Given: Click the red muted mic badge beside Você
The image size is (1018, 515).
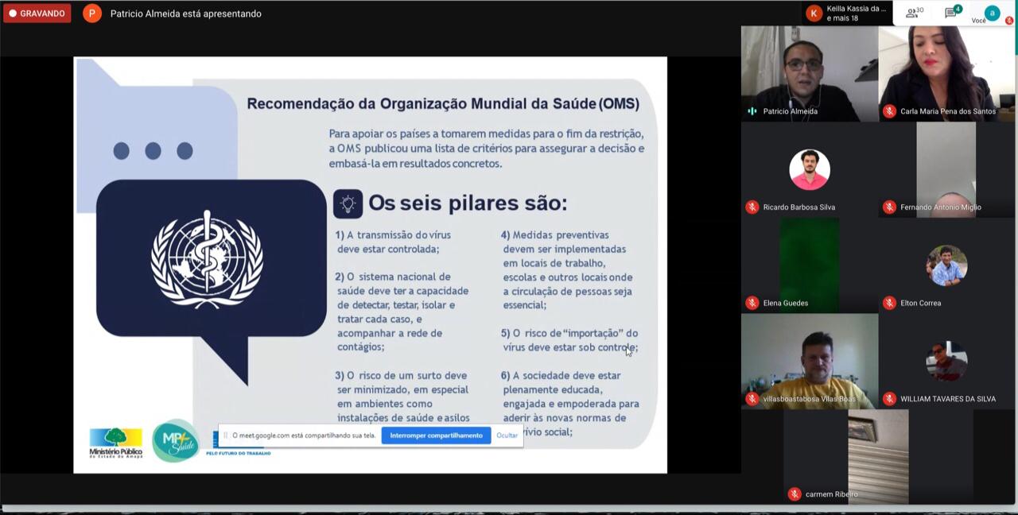Looking at the screenshot, I should [x=1009, y=21].
